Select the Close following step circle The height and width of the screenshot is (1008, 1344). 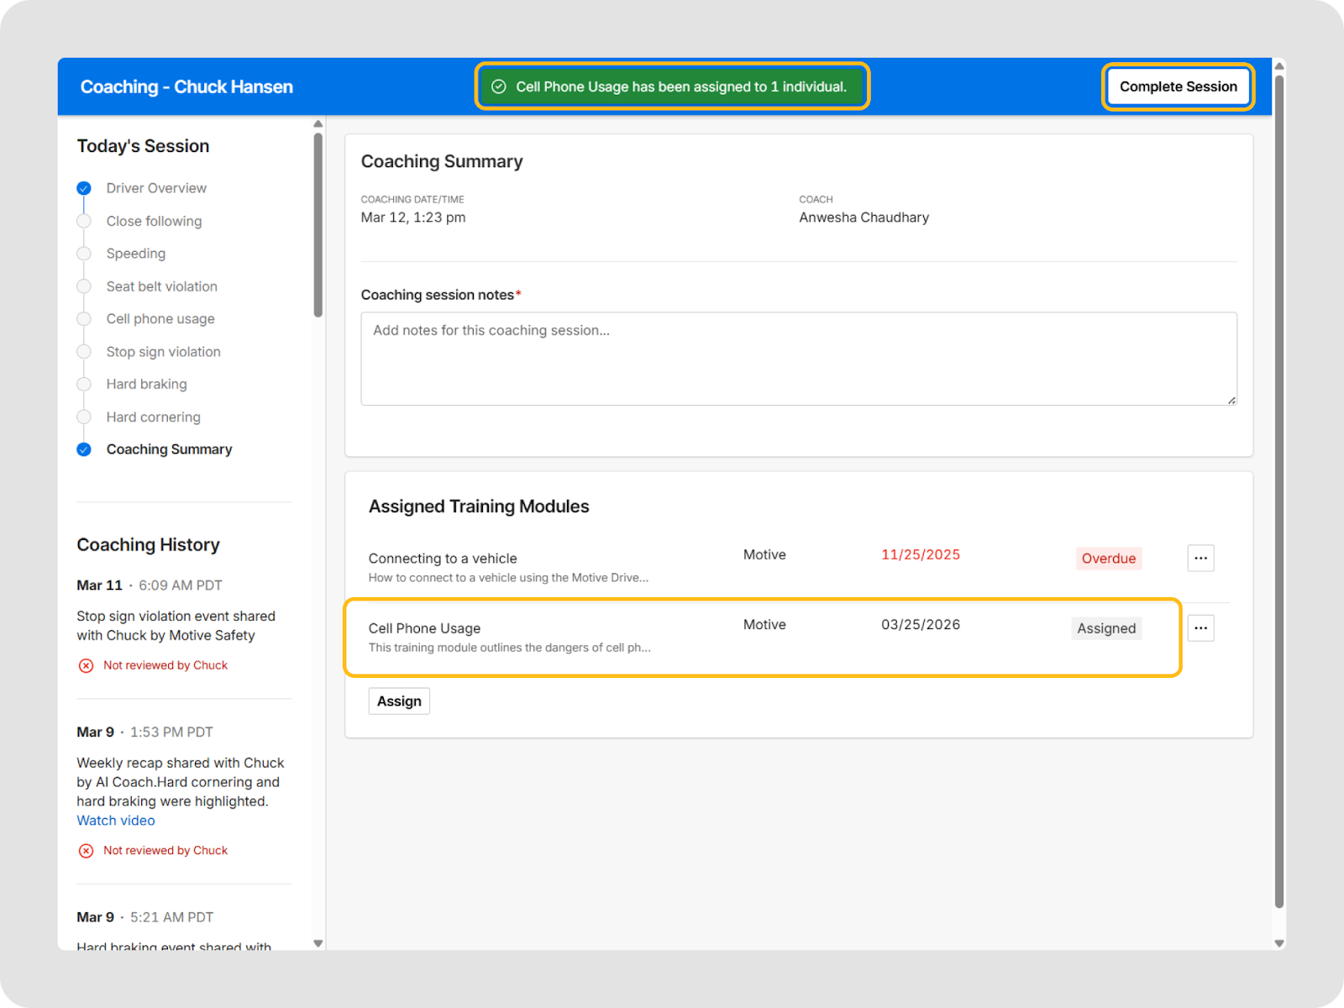click(84, 221)
